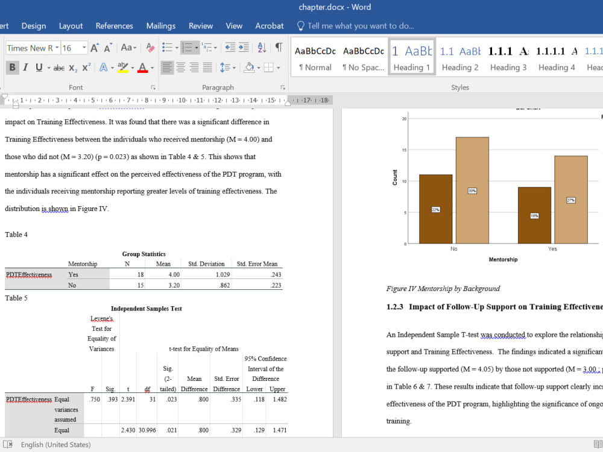
Task: Apply yellow text highlight color
Action: (x=122, y=67)
